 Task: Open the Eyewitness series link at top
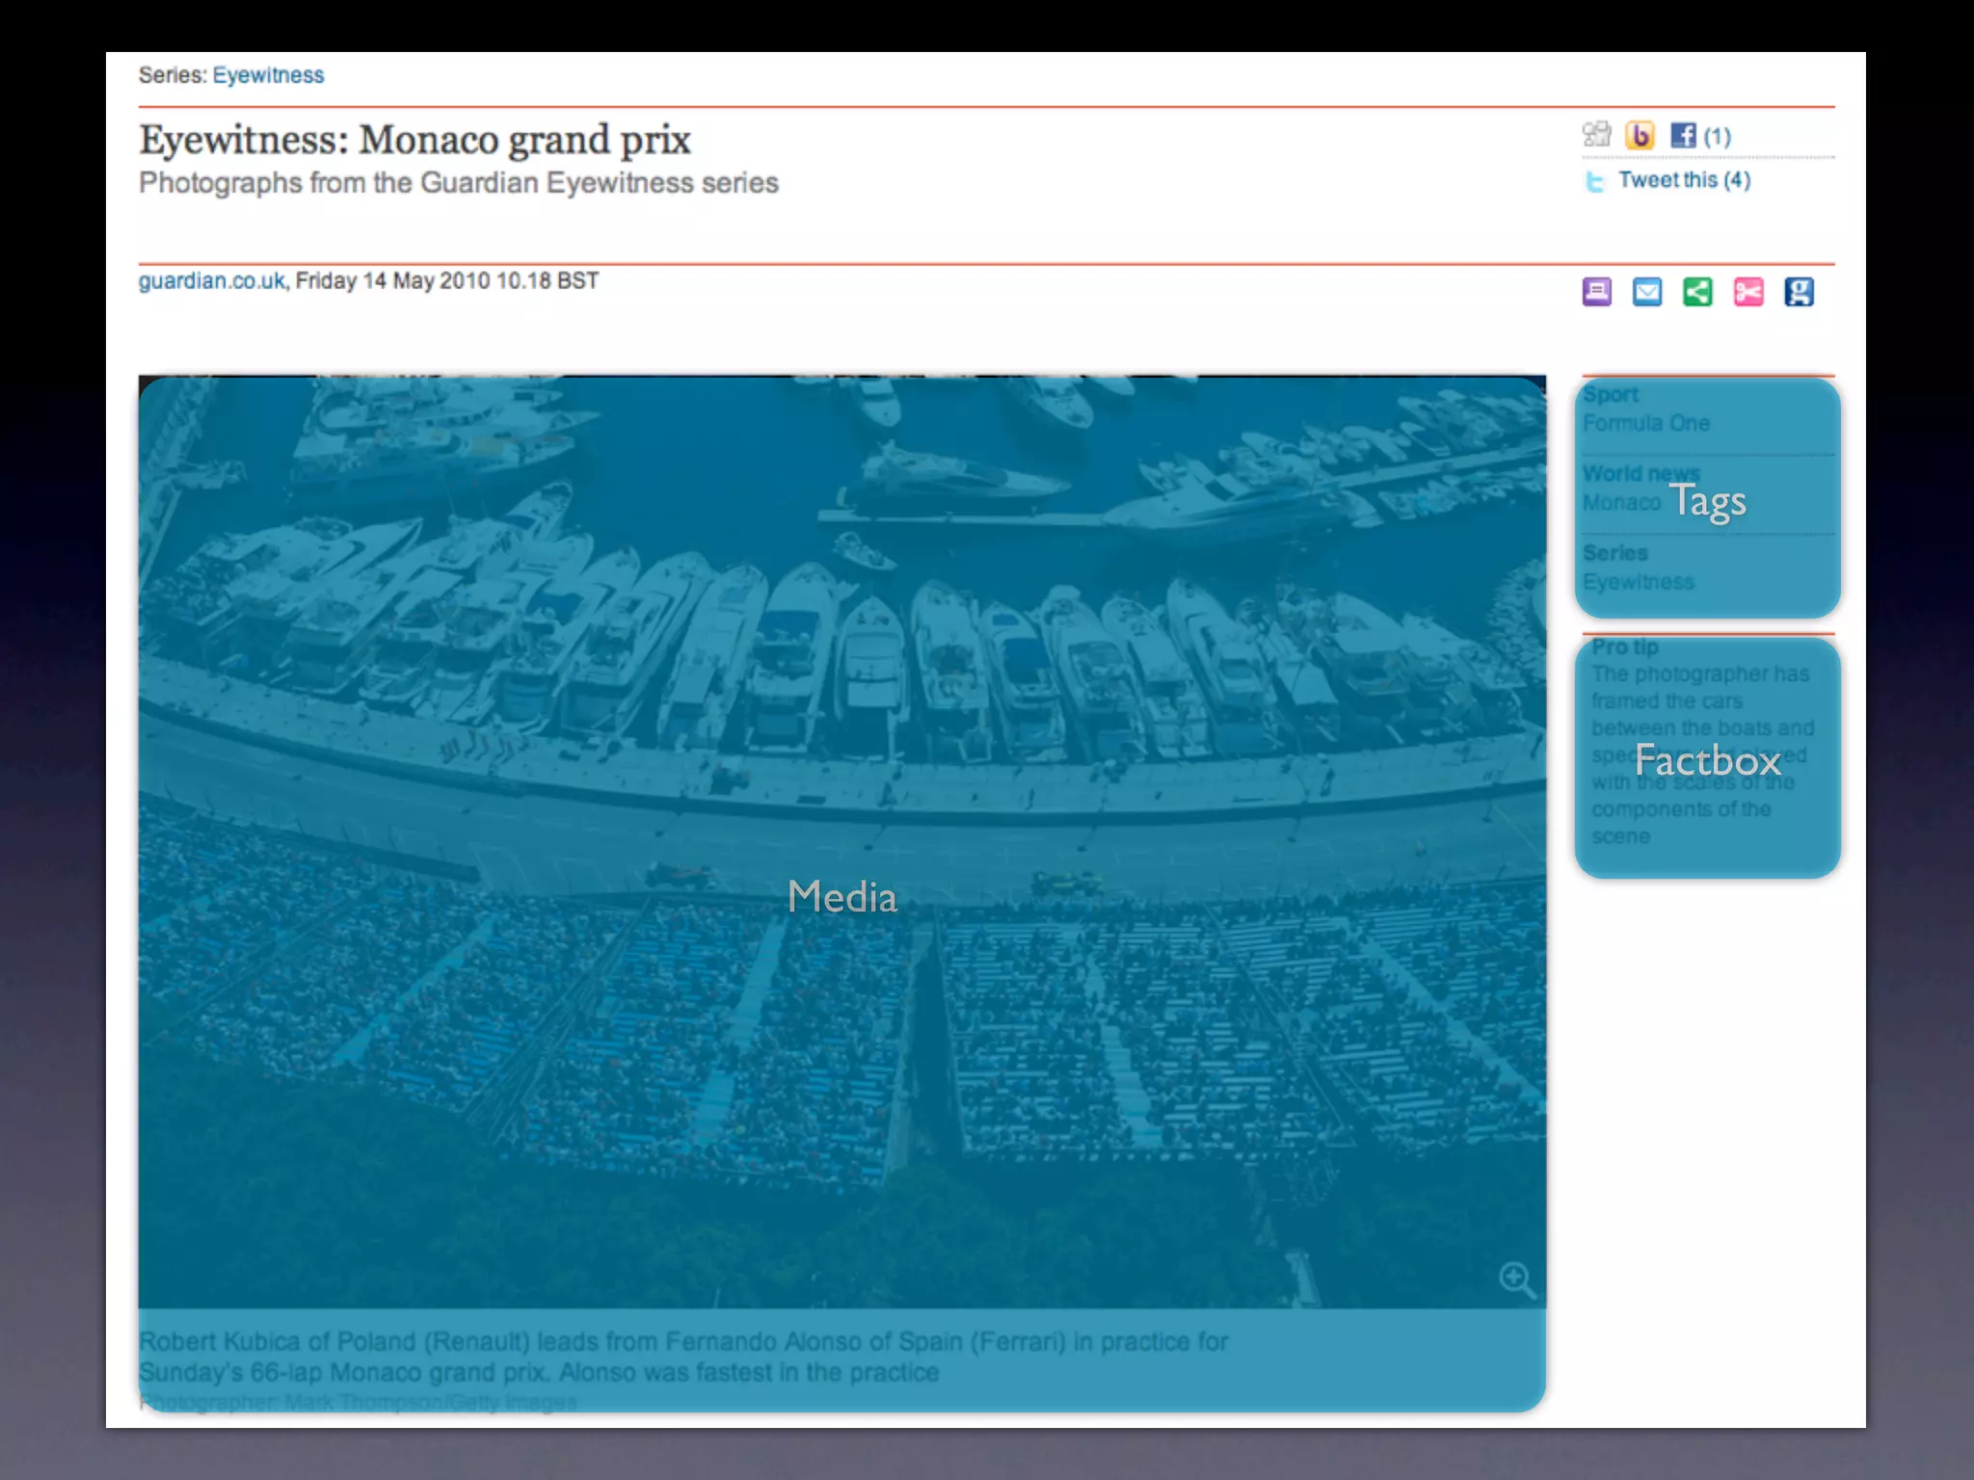[268, 75]
